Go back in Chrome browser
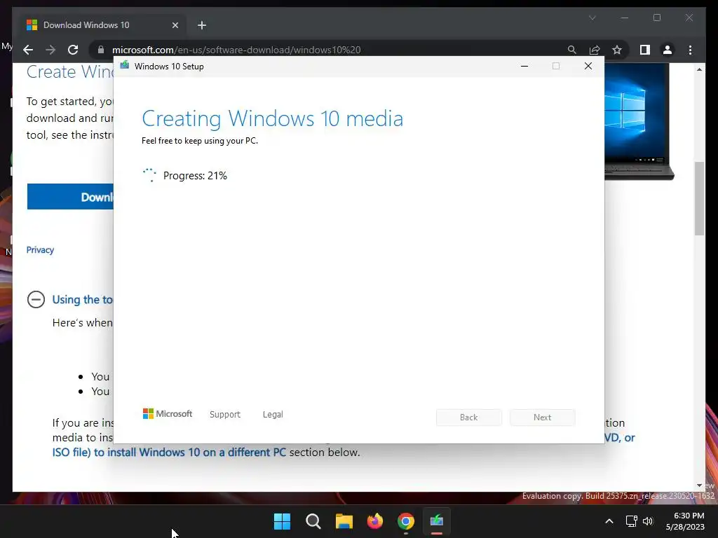 [x=28, y=50]
